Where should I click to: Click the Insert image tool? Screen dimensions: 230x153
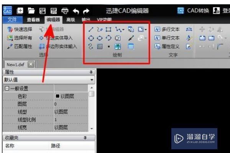(118, 47)
